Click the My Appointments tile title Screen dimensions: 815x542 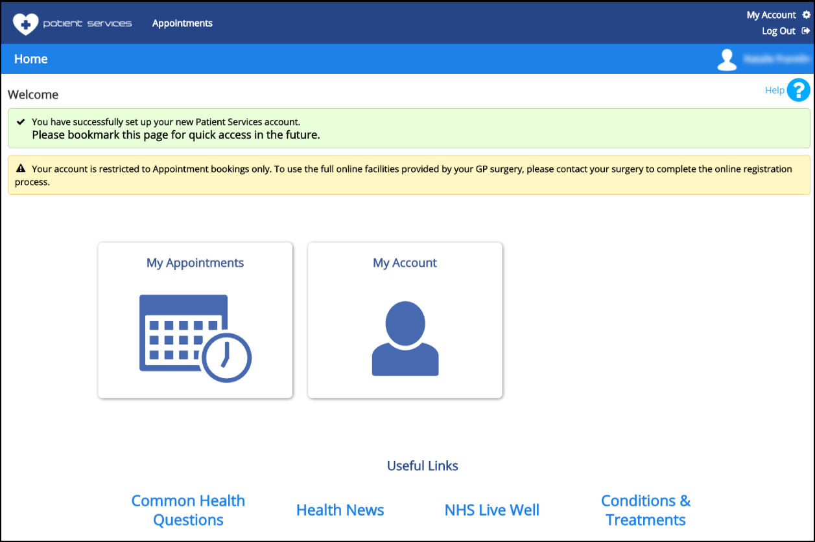195,263
